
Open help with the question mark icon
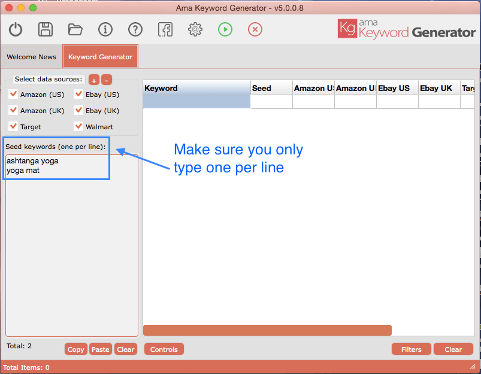135,29
